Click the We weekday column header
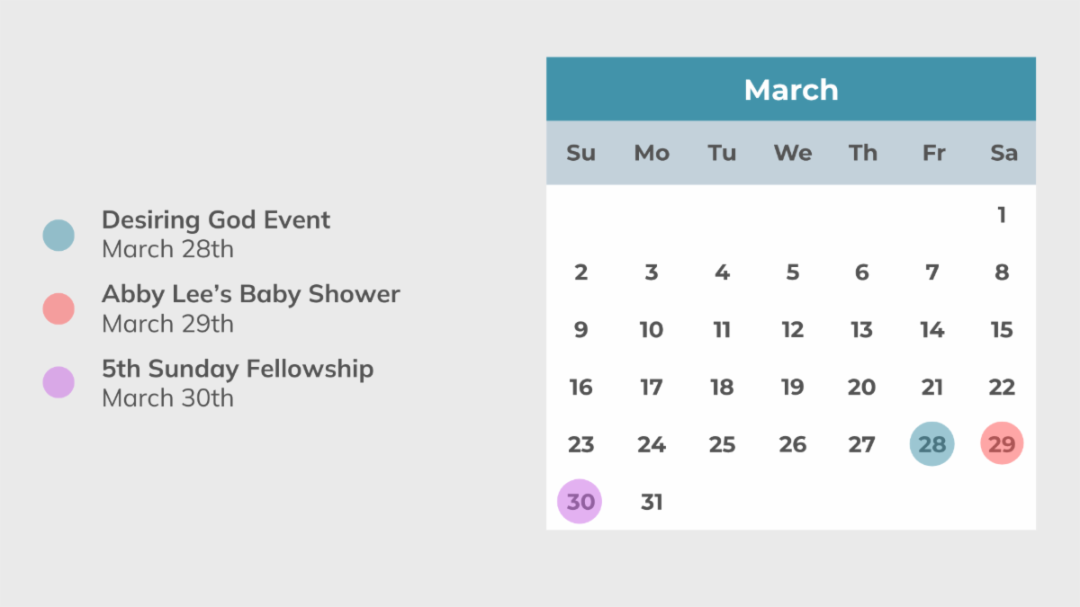The image size is (1080, 607). [x=792, y=153]
